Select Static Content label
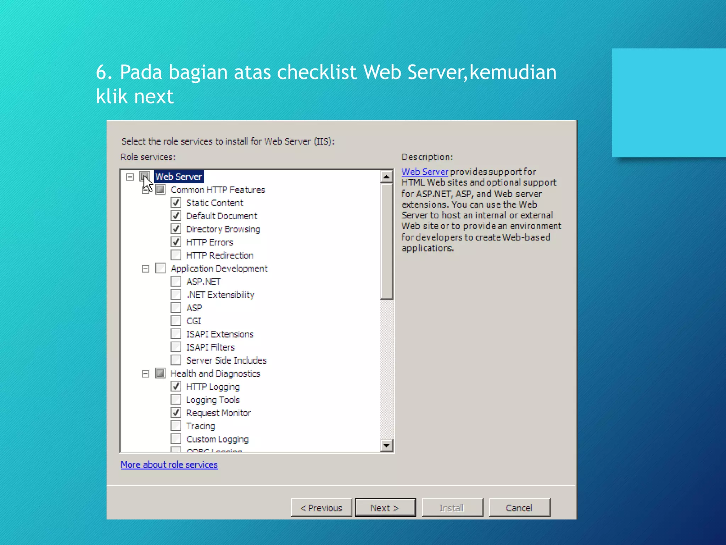 215,203
